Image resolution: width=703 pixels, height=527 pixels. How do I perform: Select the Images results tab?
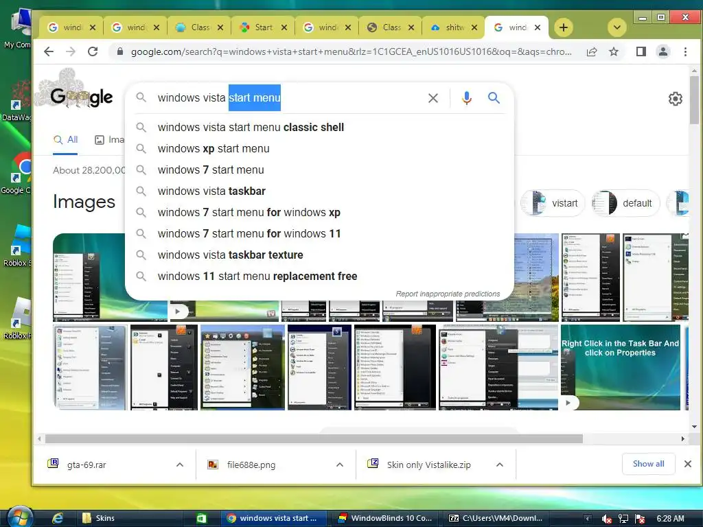[x=109, y=139]
